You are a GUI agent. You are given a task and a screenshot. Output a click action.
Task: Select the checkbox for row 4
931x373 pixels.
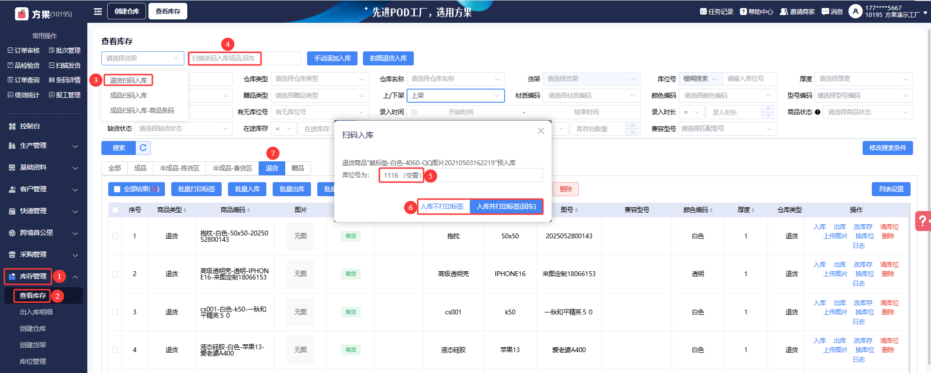115,350
